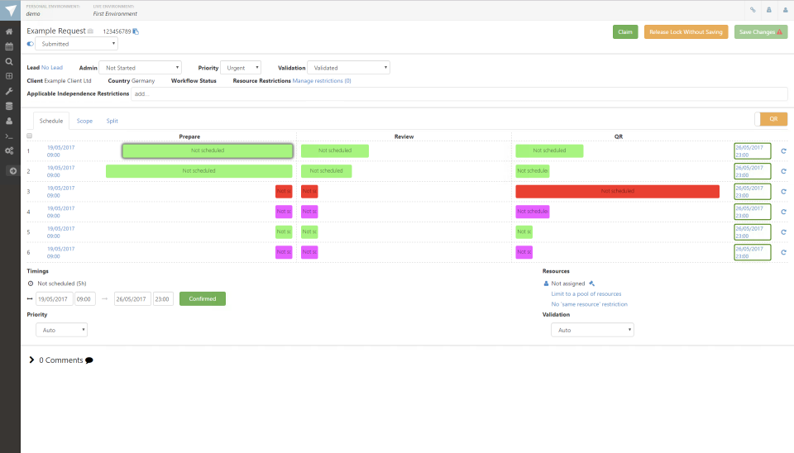Open the user profile icon in header

(786, 10)
